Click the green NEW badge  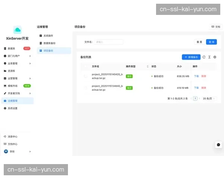click(x=27, y=86)
